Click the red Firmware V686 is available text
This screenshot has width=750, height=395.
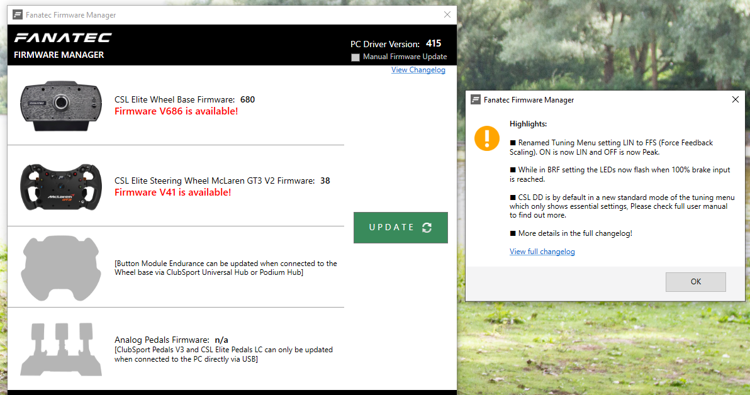click(x=176, y=111)
